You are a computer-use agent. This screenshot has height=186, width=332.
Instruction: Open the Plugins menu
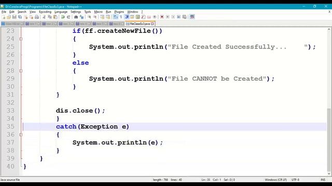(119, 12)
